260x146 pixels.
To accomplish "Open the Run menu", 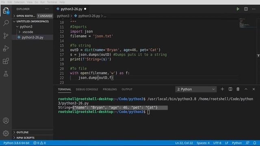I will 43,2.
